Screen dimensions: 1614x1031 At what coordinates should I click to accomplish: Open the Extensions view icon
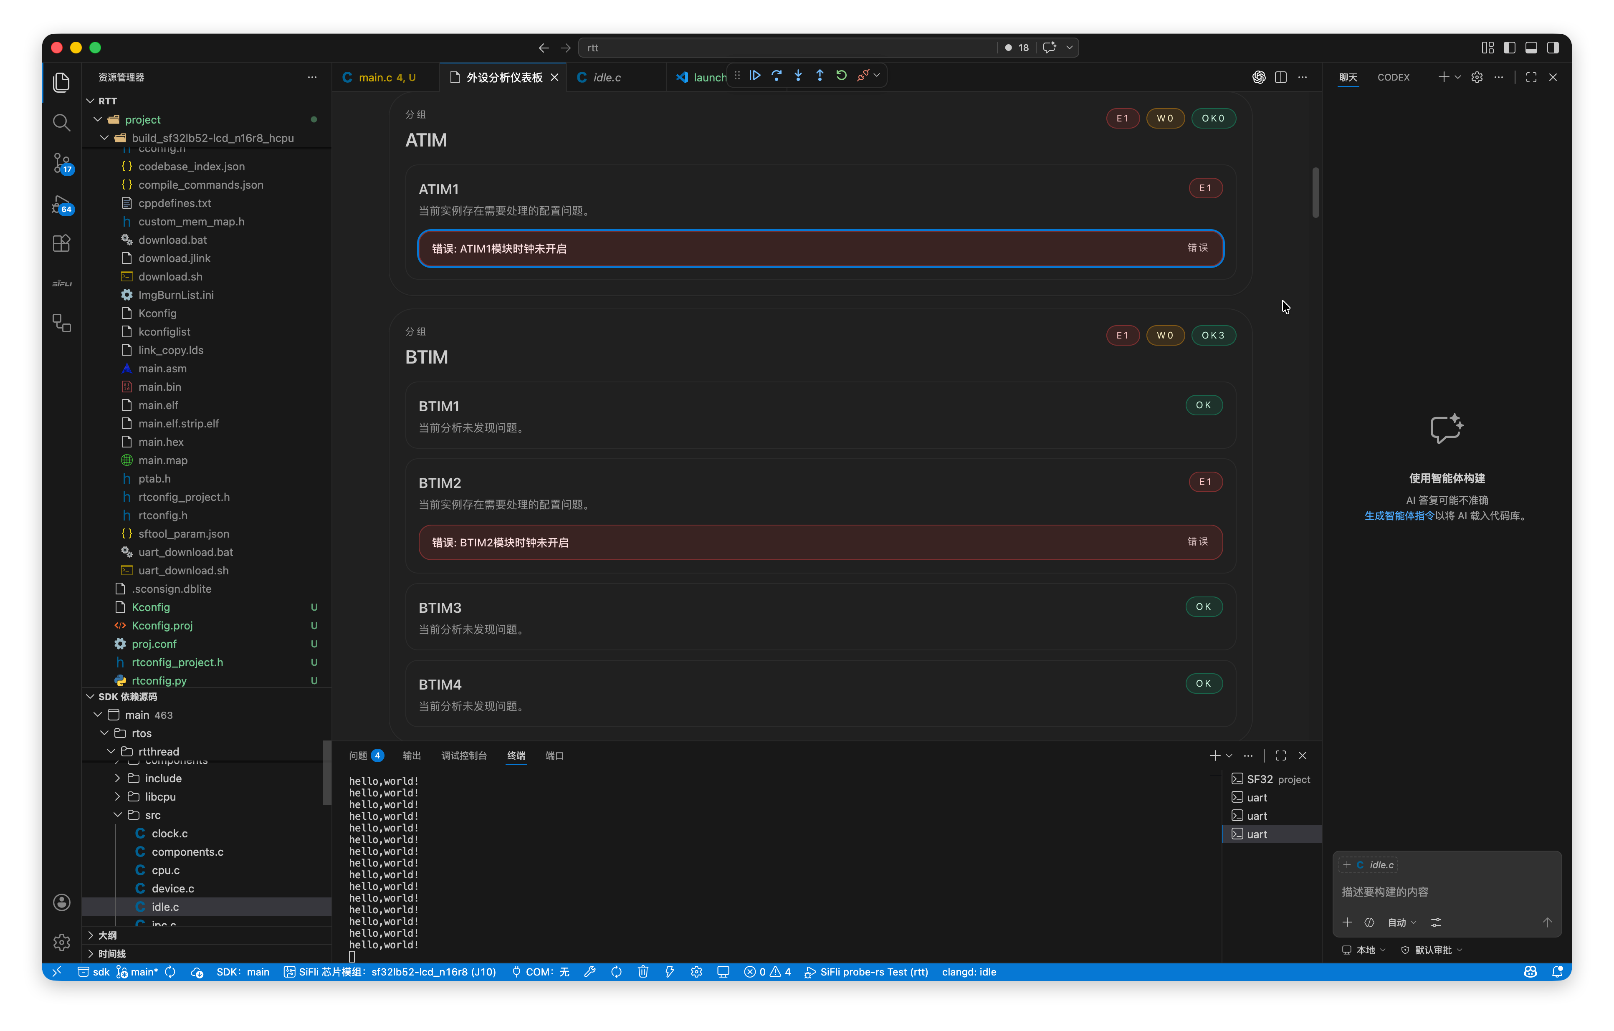[61, 243]
